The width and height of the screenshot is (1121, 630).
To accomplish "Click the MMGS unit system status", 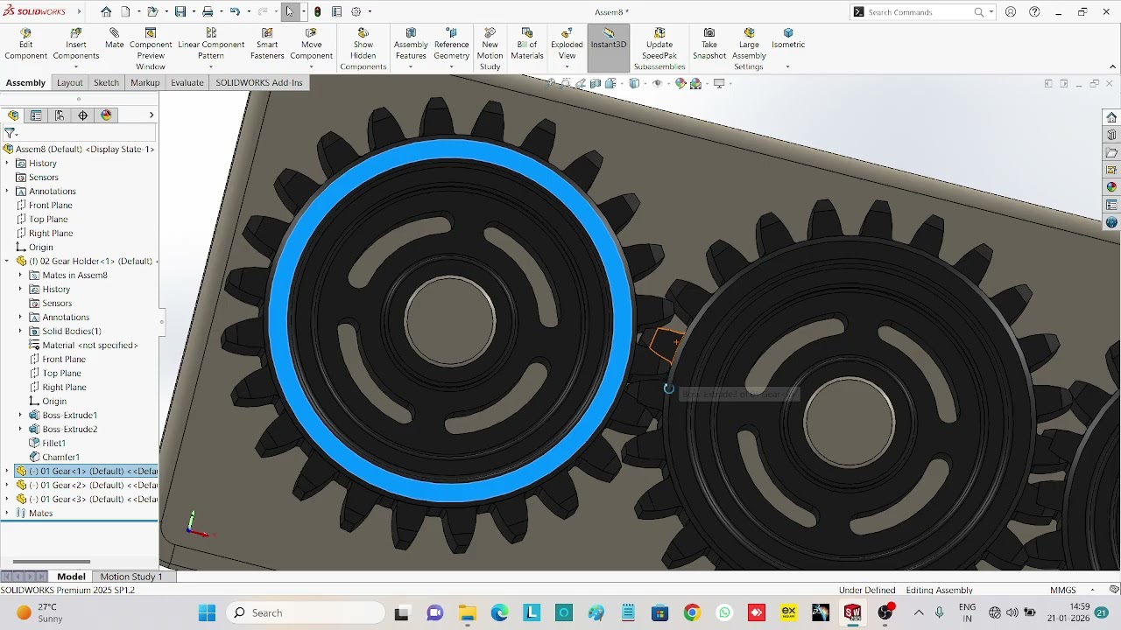I will (1062, 590).
